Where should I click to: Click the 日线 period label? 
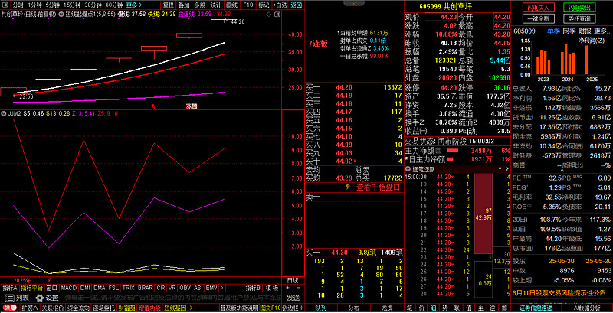coord(293,280)
